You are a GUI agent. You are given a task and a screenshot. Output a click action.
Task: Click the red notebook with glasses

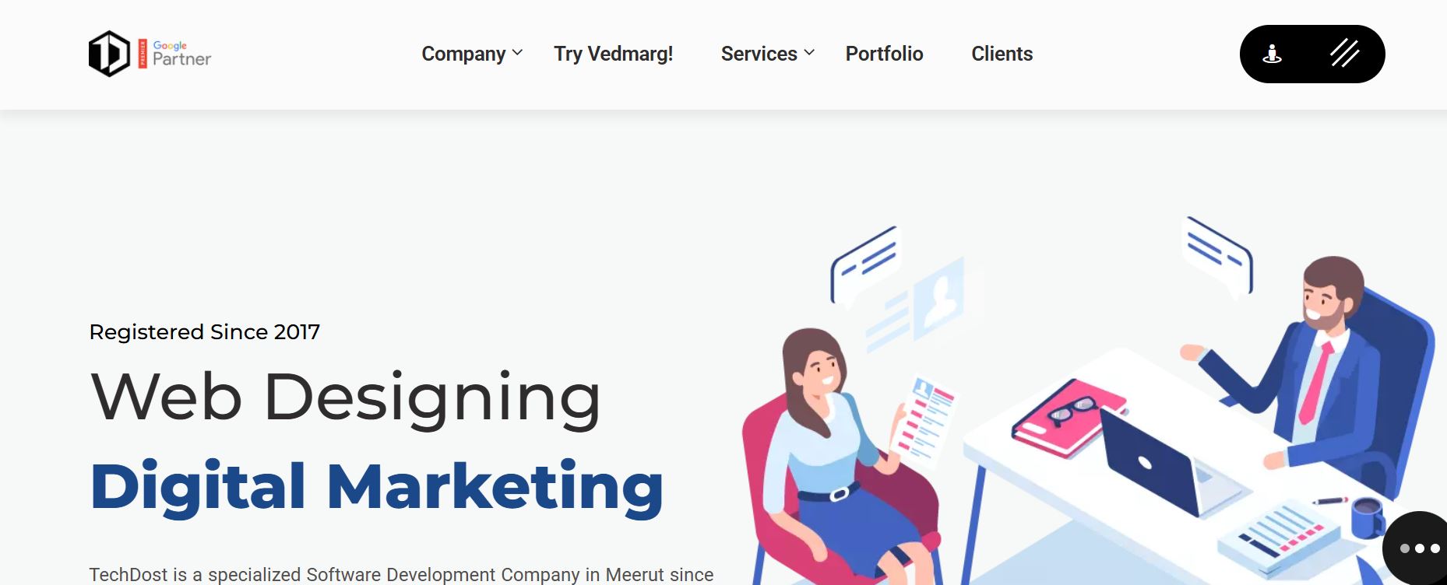1069,418
